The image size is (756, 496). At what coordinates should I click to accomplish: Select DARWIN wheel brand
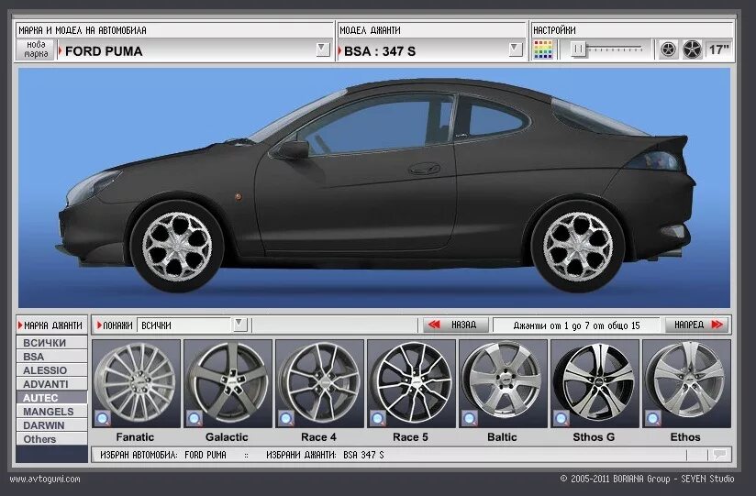[x=51, y=425]
